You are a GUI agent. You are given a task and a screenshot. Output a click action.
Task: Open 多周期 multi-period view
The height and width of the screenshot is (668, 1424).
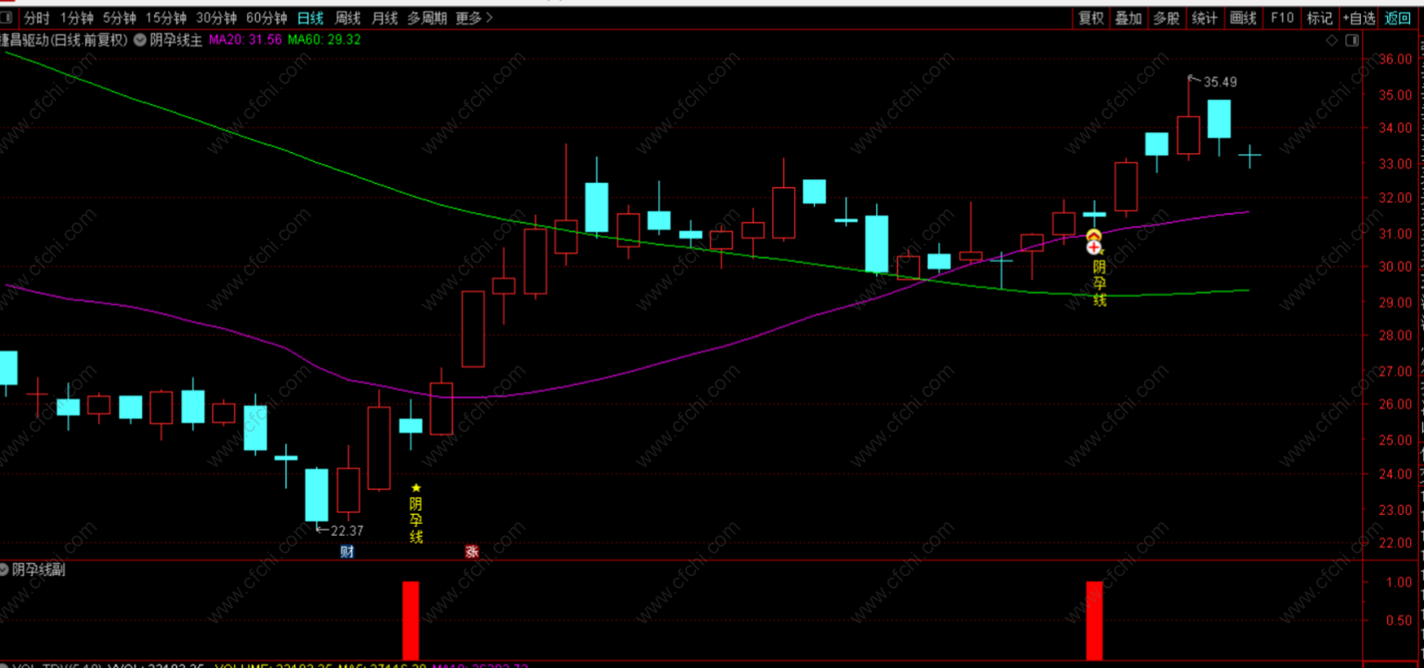[427, 18]
